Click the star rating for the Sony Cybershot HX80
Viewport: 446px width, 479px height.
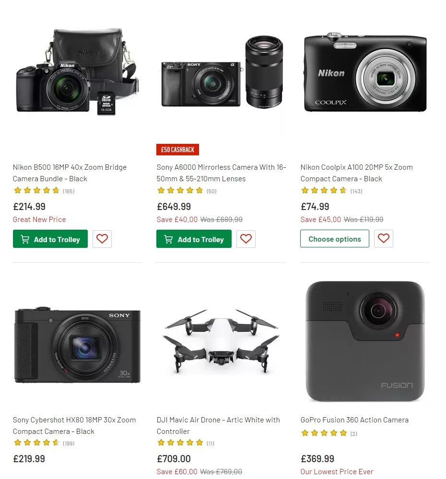point(37,443)
